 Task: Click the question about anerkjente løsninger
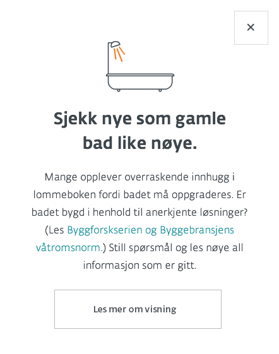coord(139,213)
